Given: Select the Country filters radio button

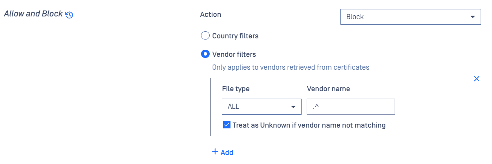Looking at the screenshot, I should point(205,36).
